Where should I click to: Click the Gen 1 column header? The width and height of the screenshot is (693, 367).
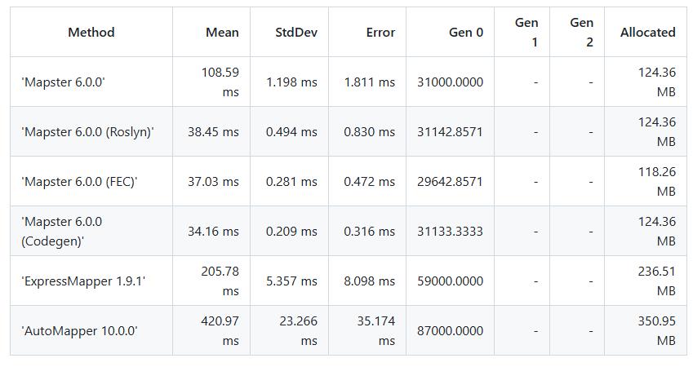(526, 33)
